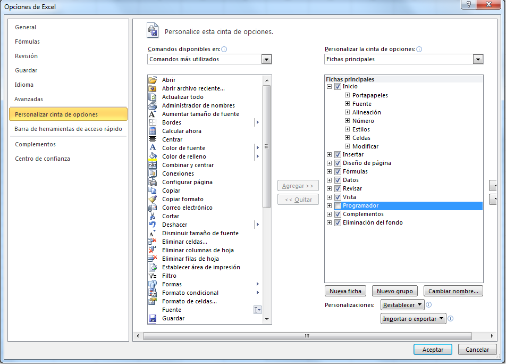
Task: Click the Eliminar celdas icon
Action: 153,242
